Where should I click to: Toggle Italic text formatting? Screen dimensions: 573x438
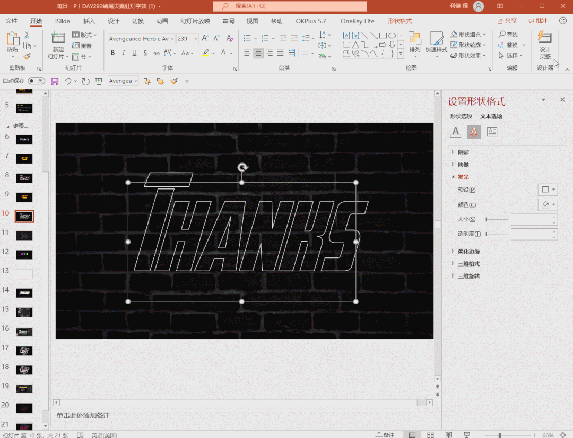[124, 53]
